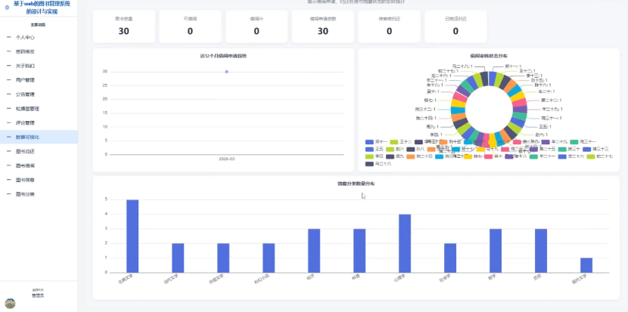
Task: Toggle the 周九 legend item
Action: (393, 156)
